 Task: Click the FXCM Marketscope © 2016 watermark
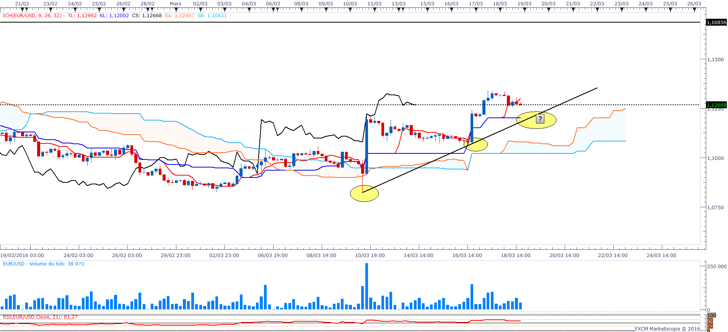(667, 329)
